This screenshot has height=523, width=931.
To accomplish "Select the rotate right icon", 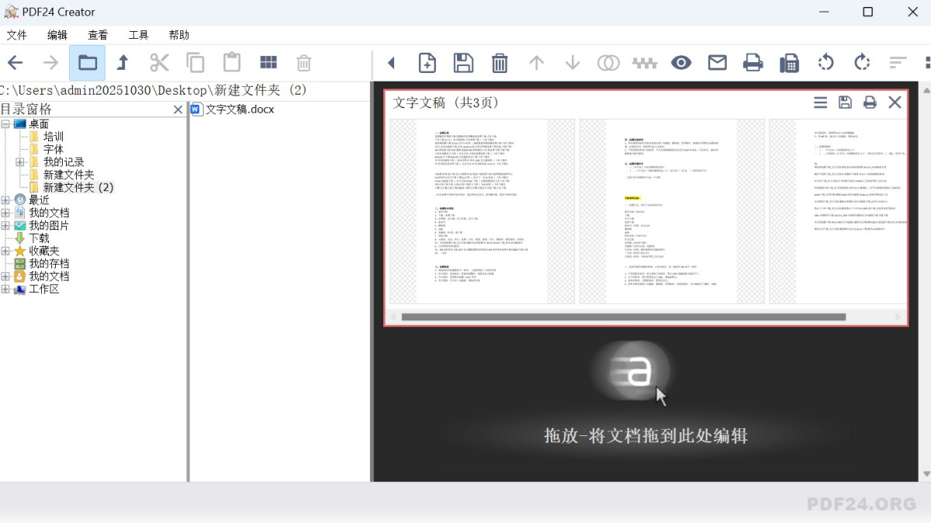I will point(861,63).
